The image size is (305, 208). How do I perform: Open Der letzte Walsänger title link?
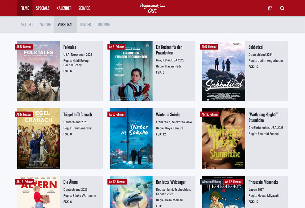coord(171,182)
